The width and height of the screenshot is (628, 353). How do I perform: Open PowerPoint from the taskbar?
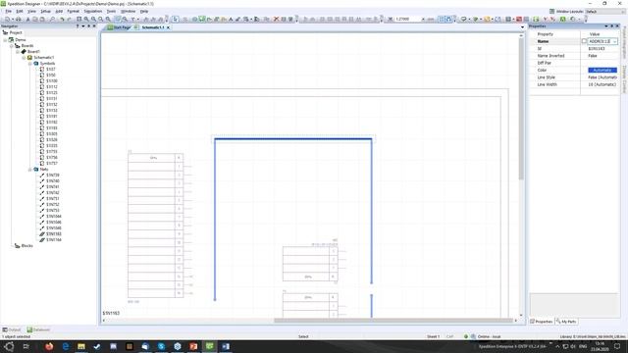point(193,346)
